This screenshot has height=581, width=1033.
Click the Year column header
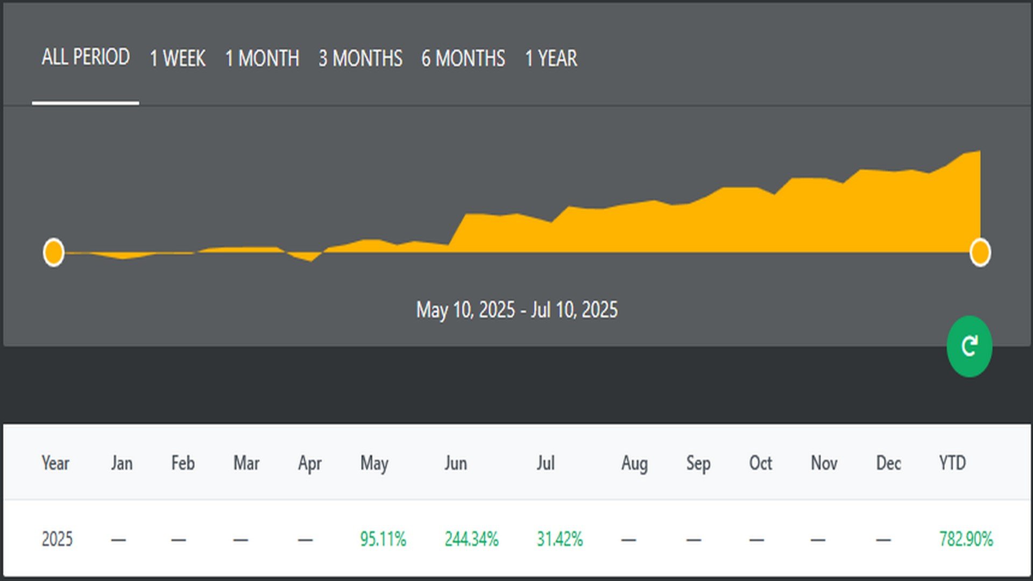55,463
